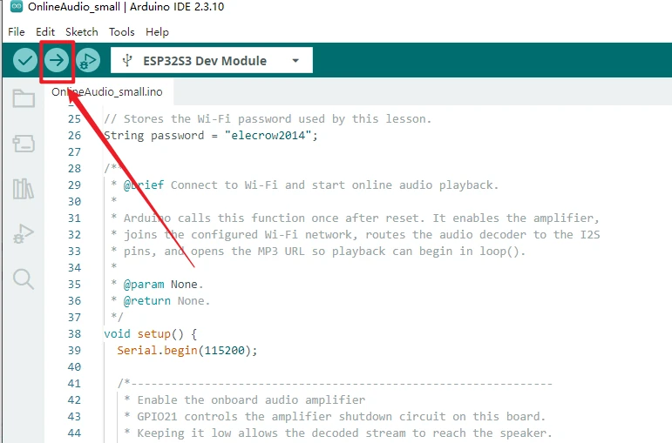
Task: Click the "GPIO21 controls the amplifier" comment line
Action: pos(335,417)
